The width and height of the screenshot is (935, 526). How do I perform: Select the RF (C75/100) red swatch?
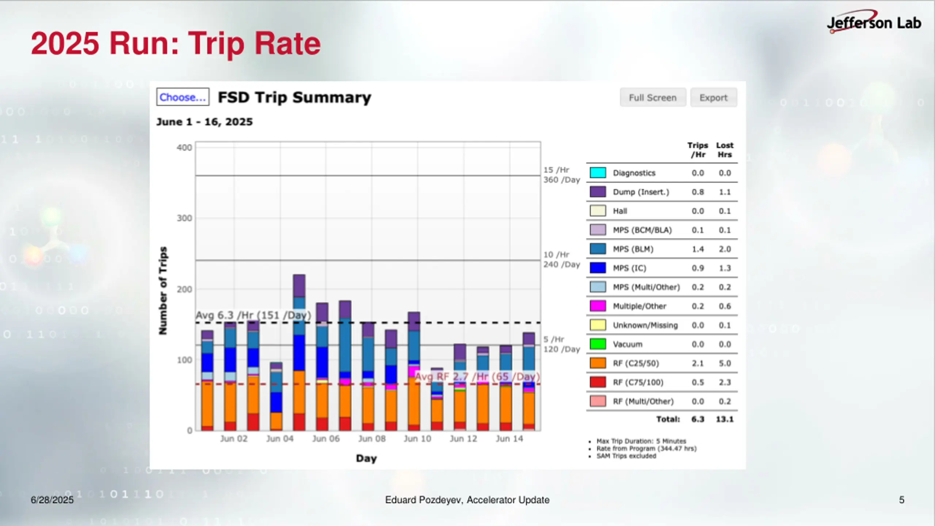(598, 382)
